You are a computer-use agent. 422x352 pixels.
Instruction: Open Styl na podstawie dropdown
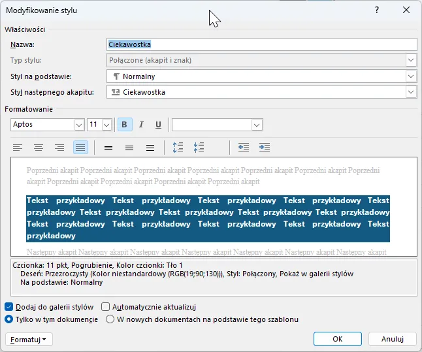[410, 76]
